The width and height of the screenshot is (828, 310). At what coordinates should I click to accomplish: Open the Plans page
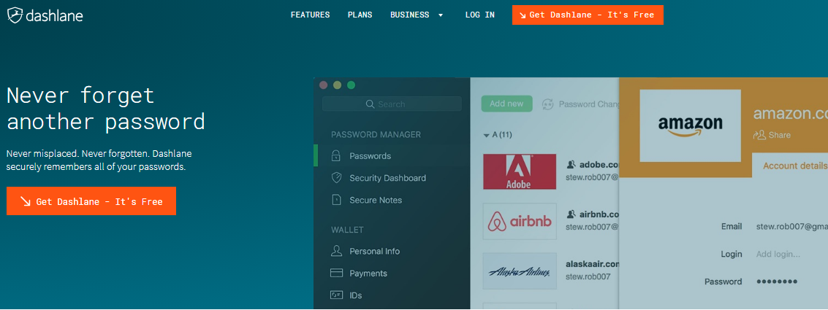[x=360, y=15]
